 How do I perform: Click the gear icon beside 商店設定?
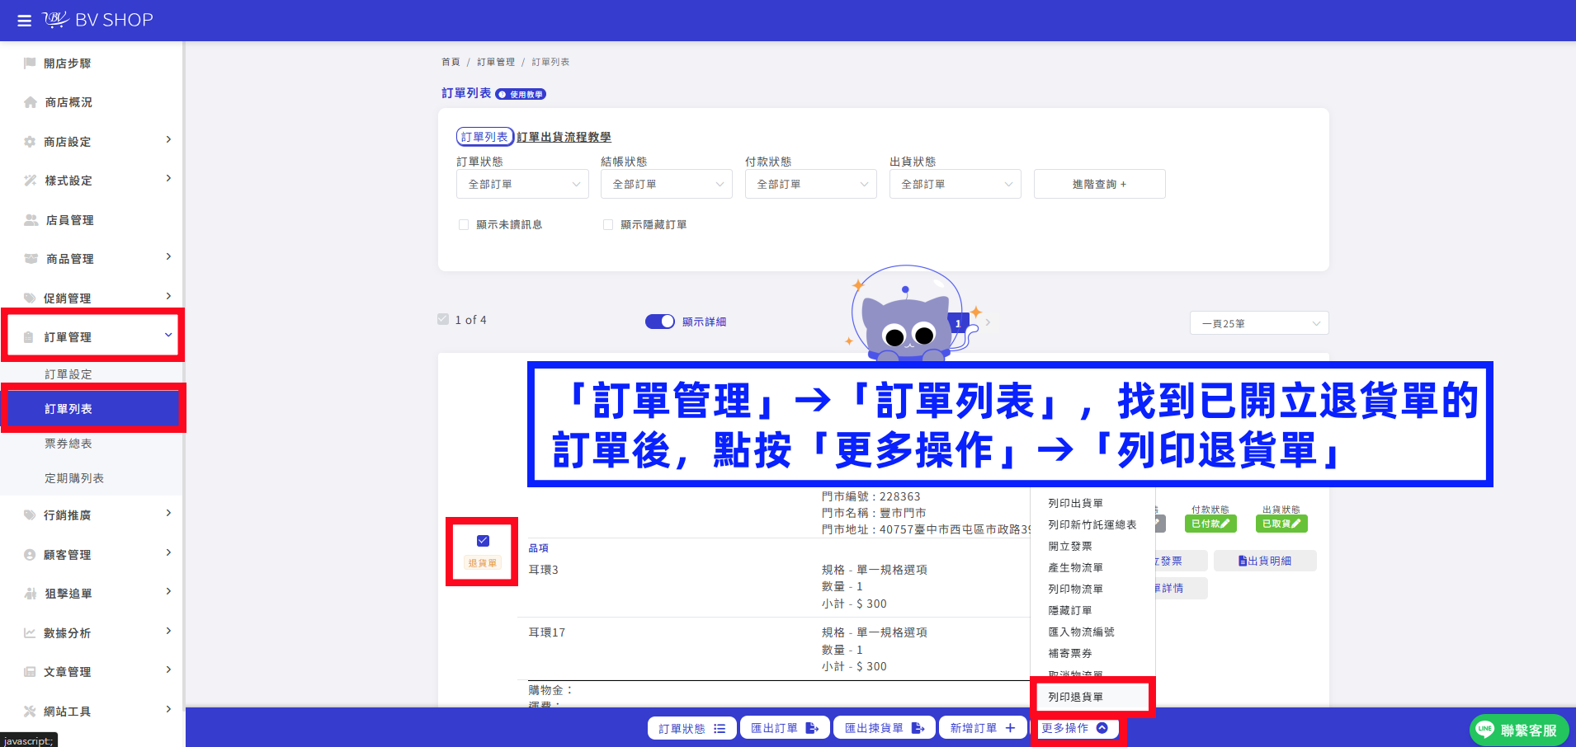click(x=30, y=142)
